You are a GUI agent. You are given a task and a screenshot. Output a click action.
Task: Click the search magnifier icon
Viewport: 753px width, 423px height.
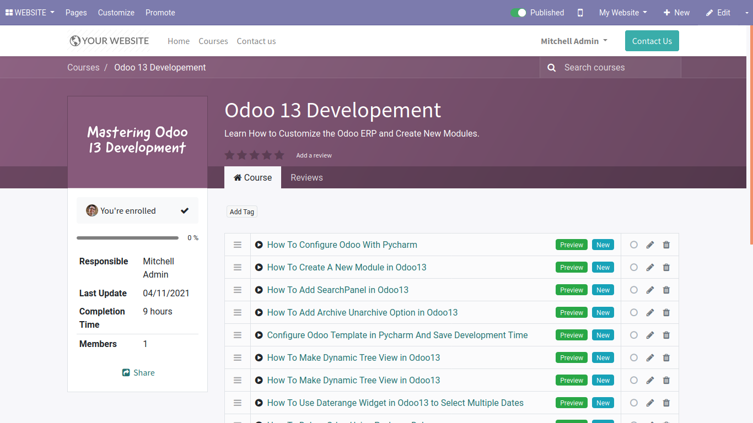click(551, 68)
